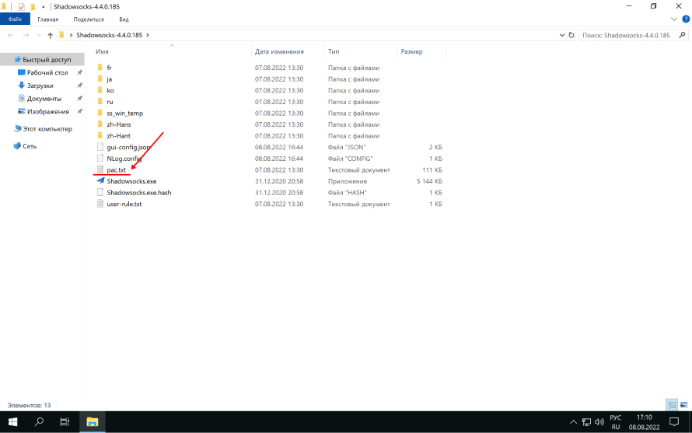Select the gui-config.json file

coord(128,148)
